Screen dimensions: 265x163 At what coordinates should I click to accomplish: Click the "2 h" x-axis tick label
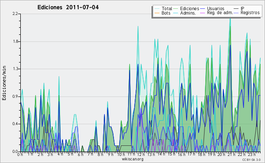click(40, 155)
